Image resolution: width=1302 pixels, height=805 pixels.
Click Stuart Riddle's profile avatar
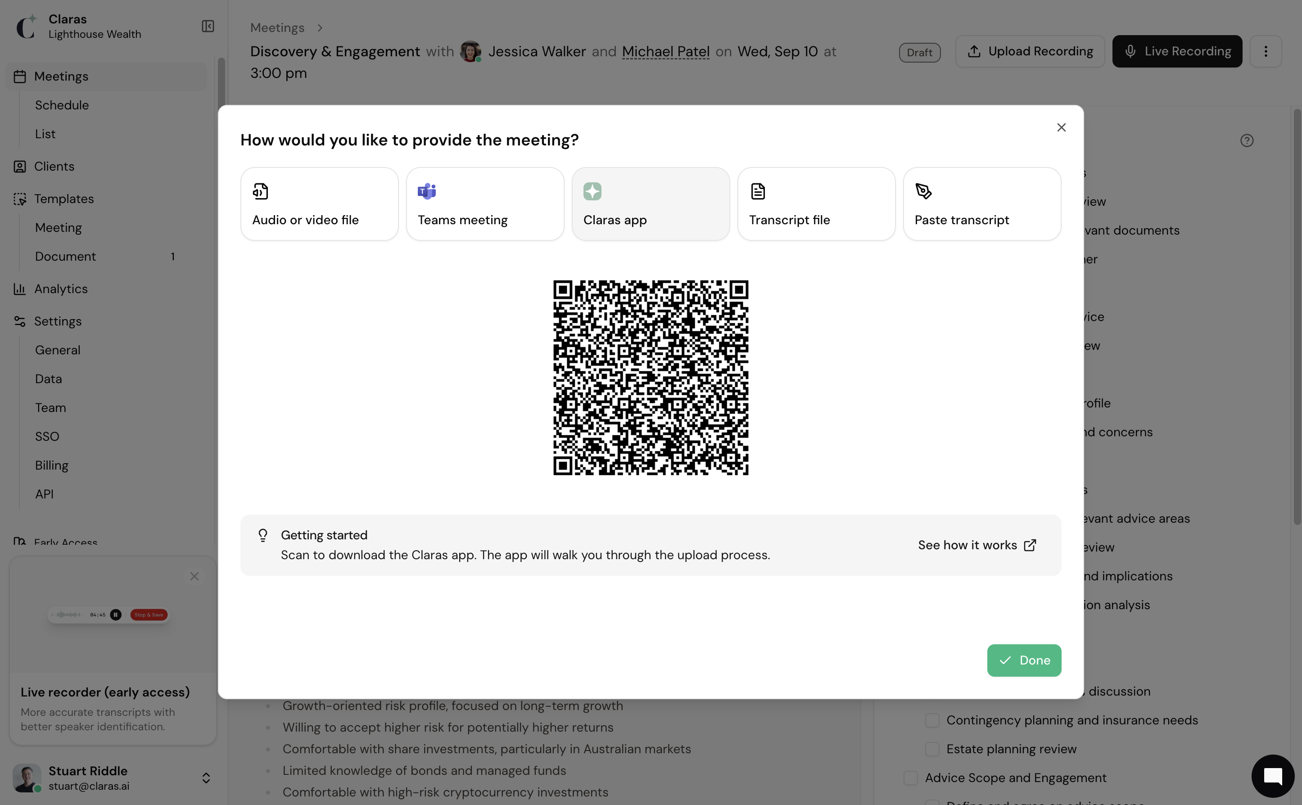pos(27,778)
